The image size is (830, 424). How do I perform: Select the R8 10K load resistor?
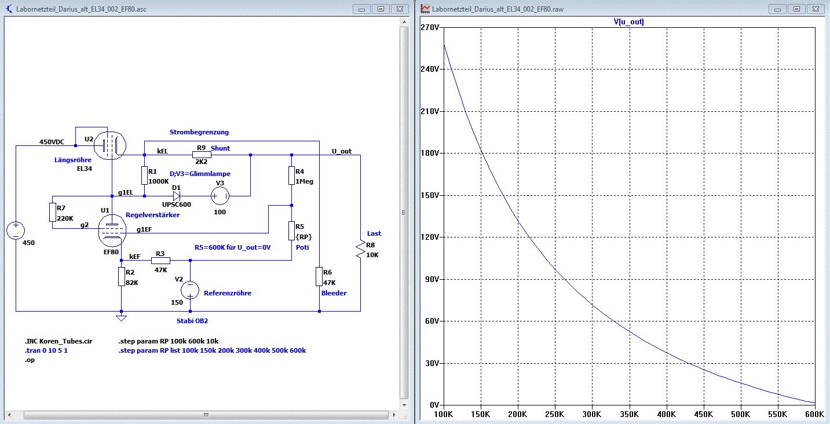tap(360, 249)
